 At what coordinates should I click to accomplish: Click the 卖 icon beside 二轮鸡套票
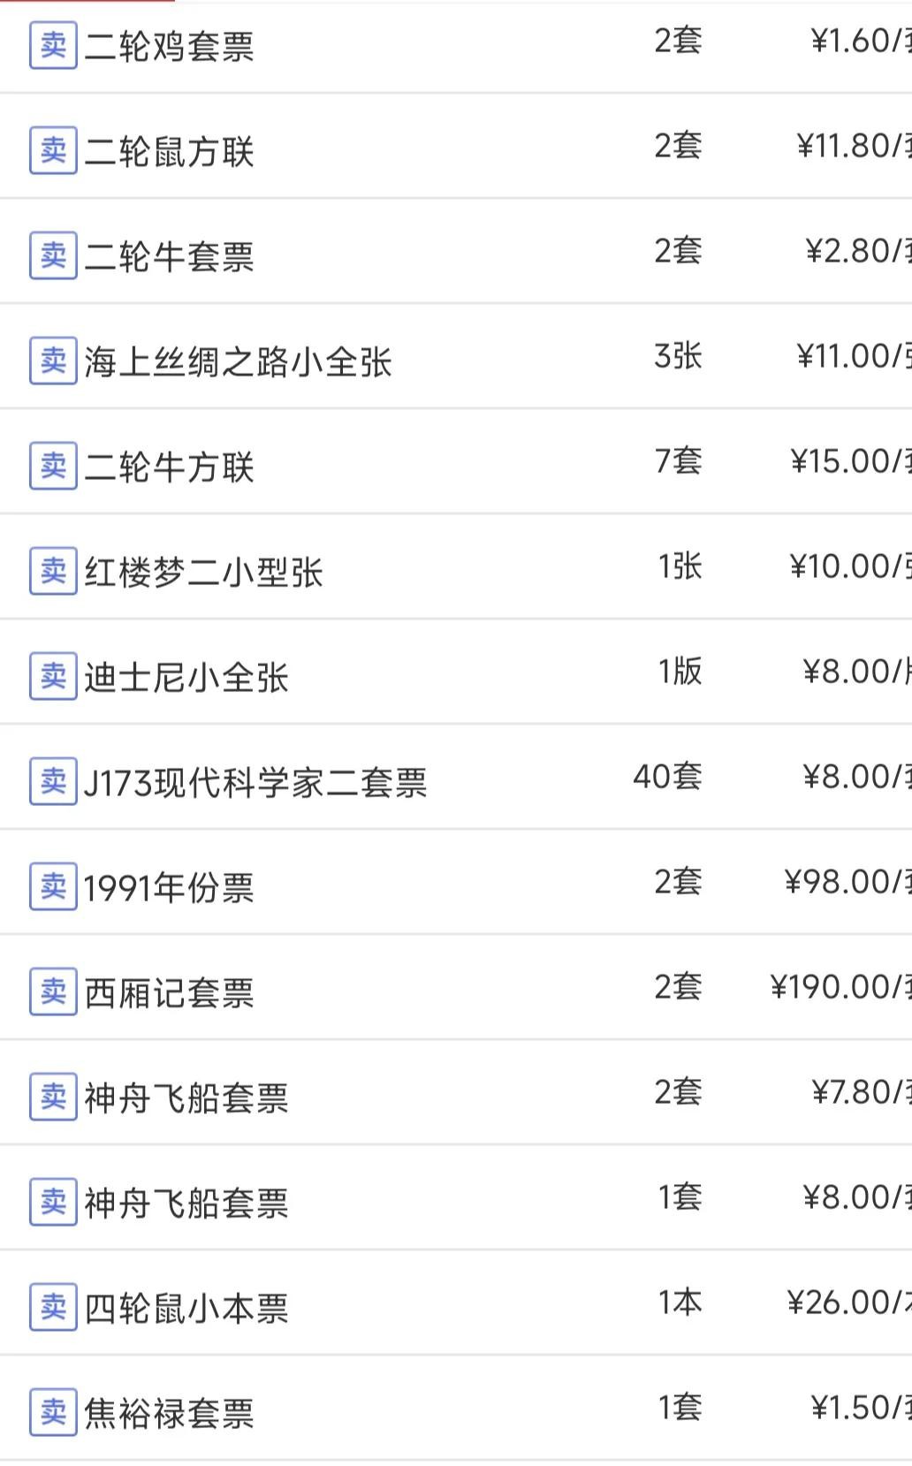53,45
